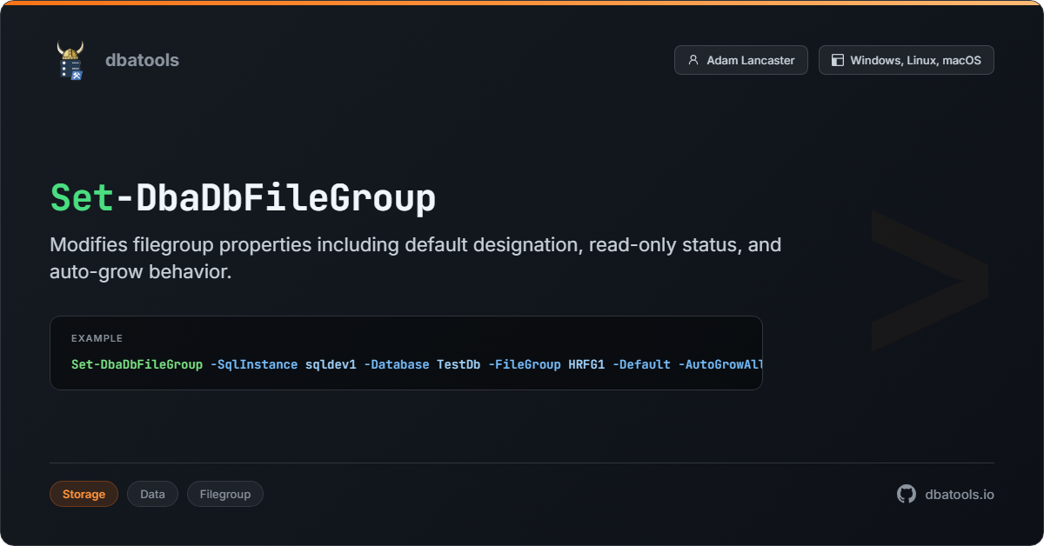The width and height of the screenshot is (1044, 546).
Task: Open the dbatools.io link
Action: point(960,494)
